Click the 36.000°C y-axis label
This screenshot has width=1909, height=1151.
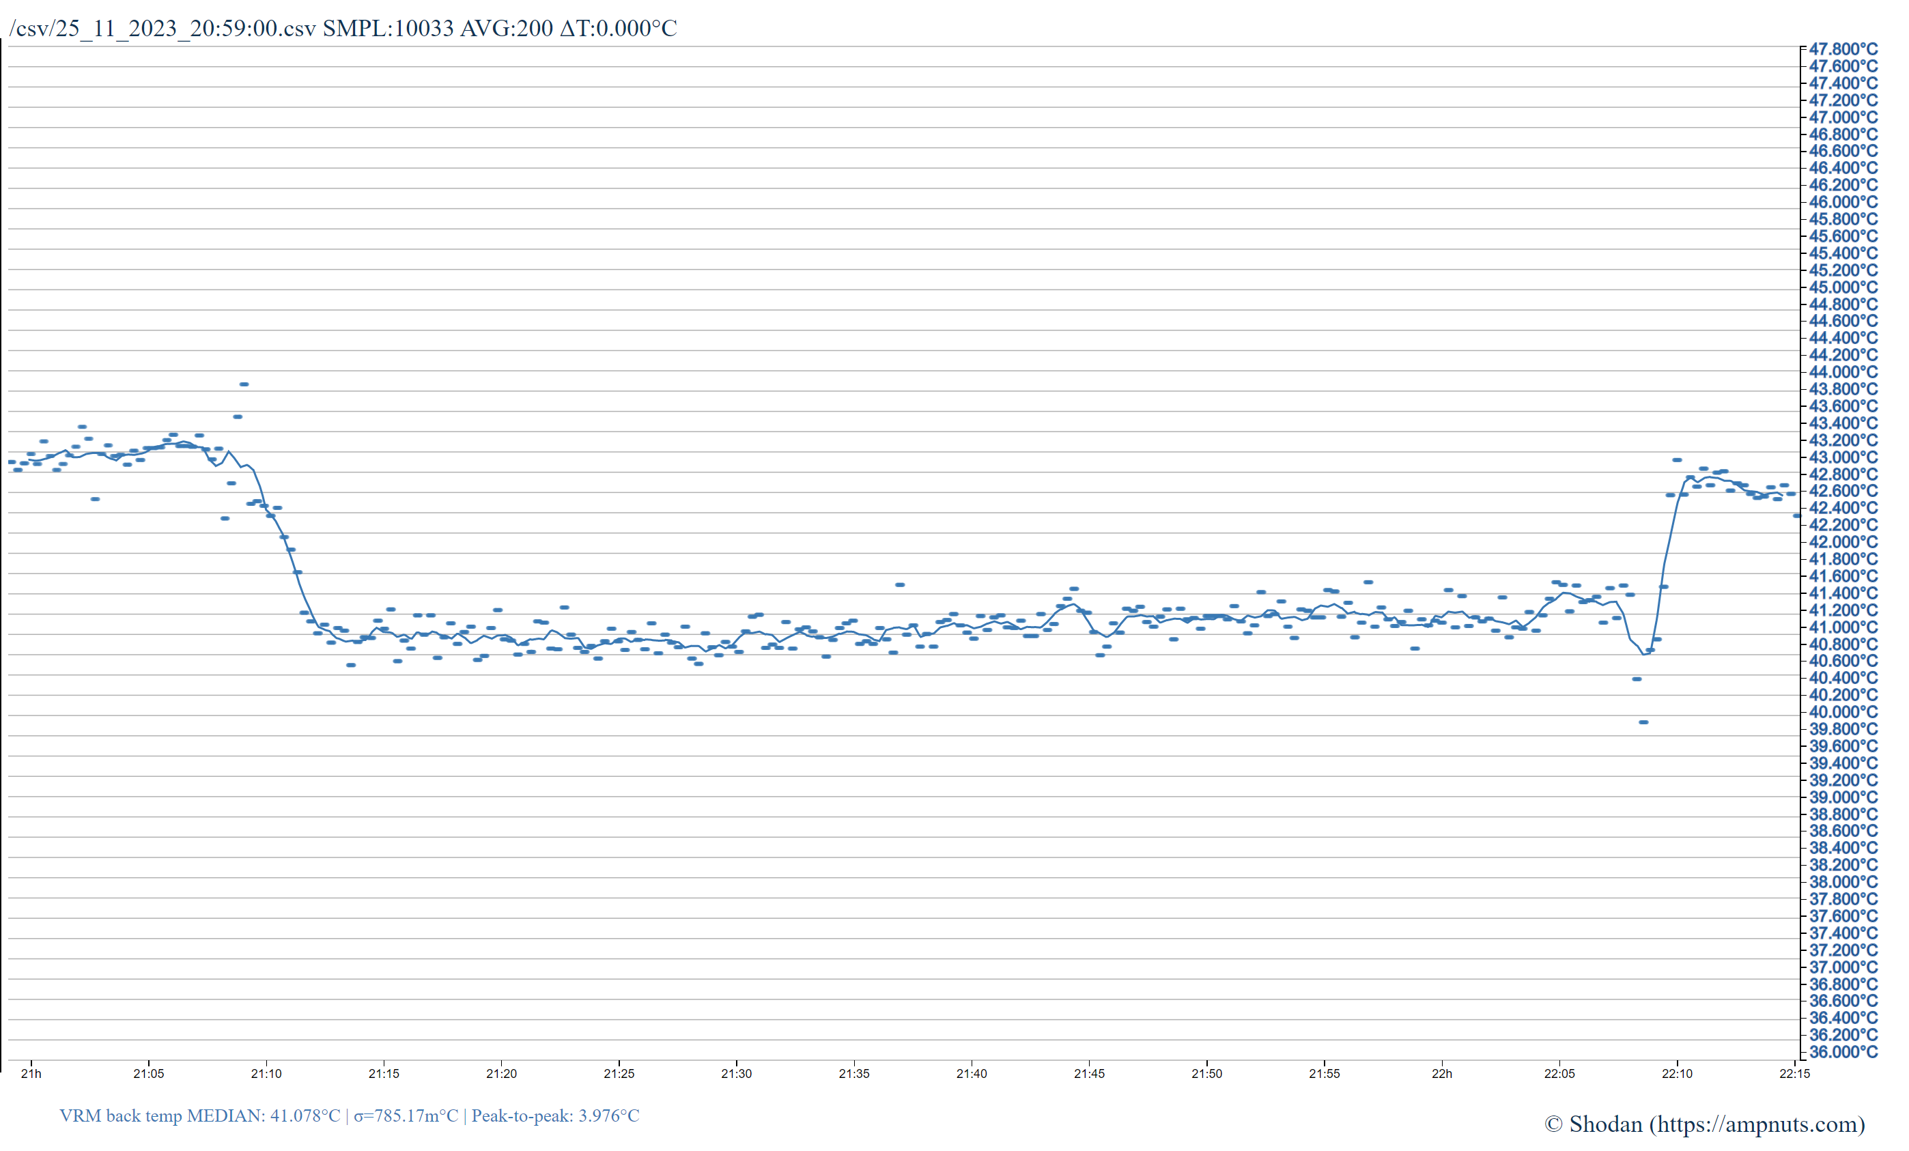pyautogui.click(x=1843, y=1052)
